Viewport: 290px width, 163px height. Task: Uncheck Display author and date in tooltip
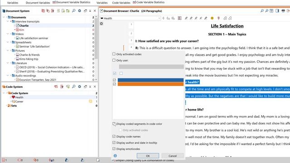tap(114, 143)
